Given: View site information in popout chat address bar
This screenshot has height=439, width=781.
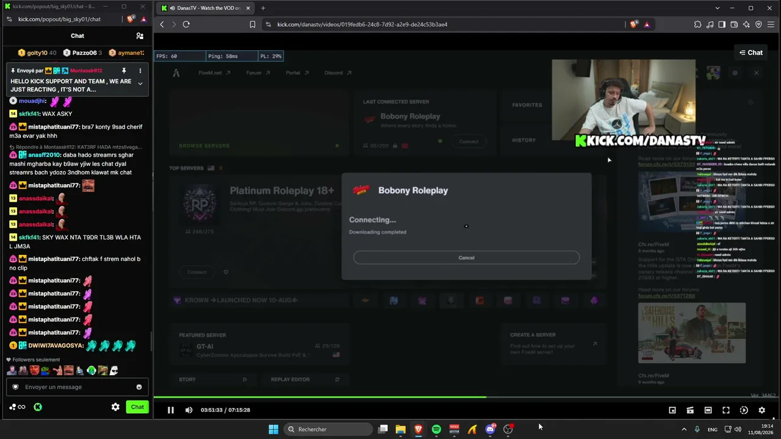Looking at the screenshot, I should (x=9, y=19).
